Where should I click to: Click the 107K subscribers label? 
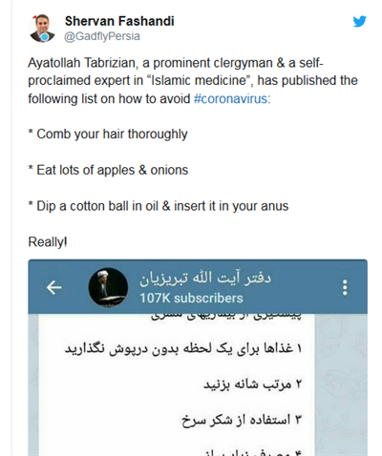coord(191,299)
